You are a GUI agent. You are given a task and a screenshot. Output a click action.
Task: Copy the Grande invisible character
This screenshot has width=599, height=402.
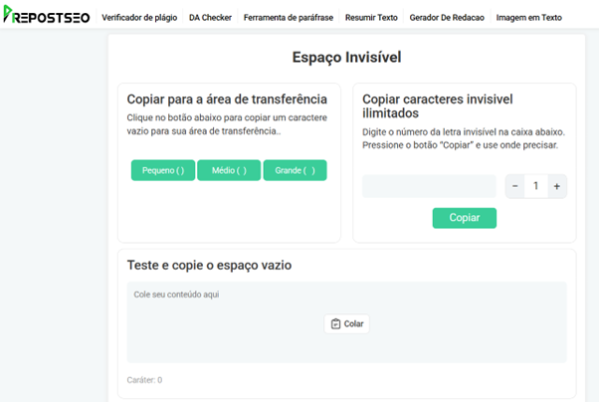[295, 170]
